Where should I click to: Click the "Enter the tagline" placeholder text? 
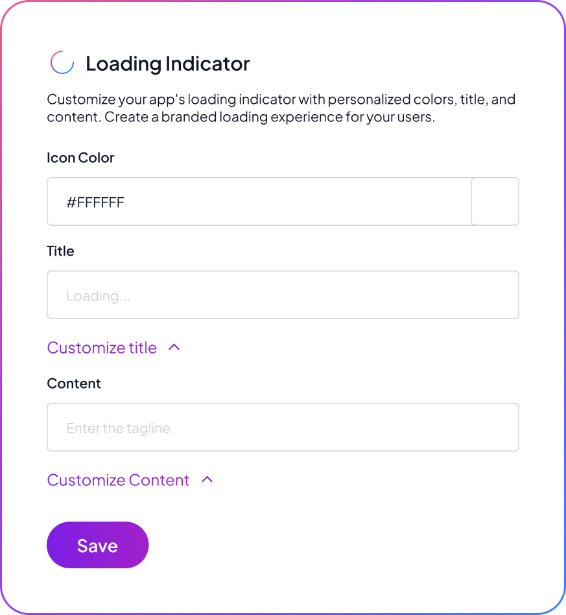pos(118,428)
